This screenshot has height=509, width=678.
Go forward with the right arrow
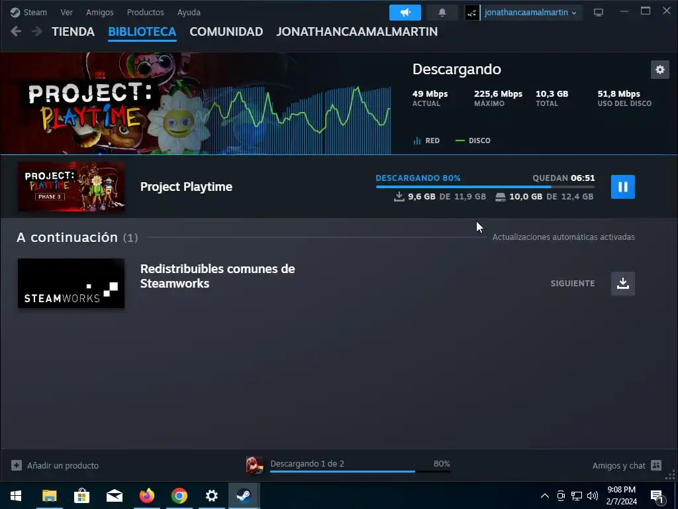[x=37, y=31]
